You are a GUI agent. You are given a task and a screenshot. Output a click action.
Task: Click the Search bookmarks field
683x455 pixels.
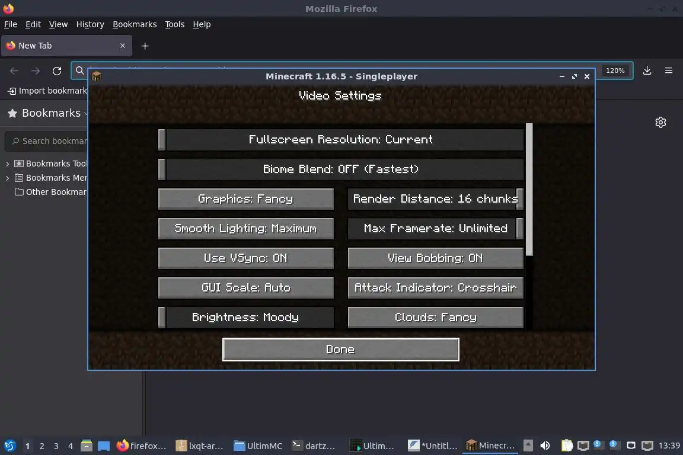pos(47,141)
